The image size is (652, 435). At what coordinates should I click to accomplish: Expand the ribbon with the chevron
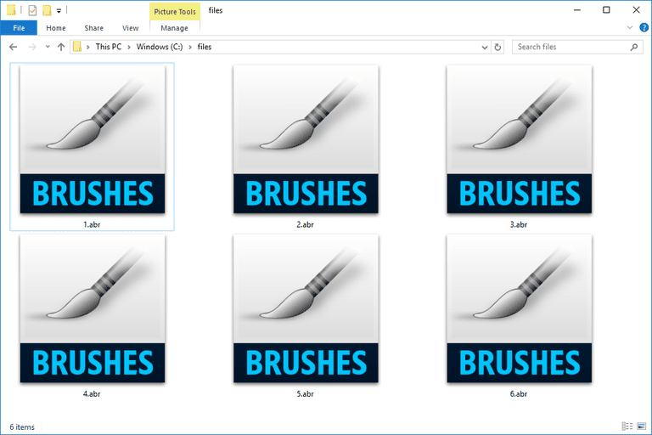pyautogui.click(x=630, y=27)
